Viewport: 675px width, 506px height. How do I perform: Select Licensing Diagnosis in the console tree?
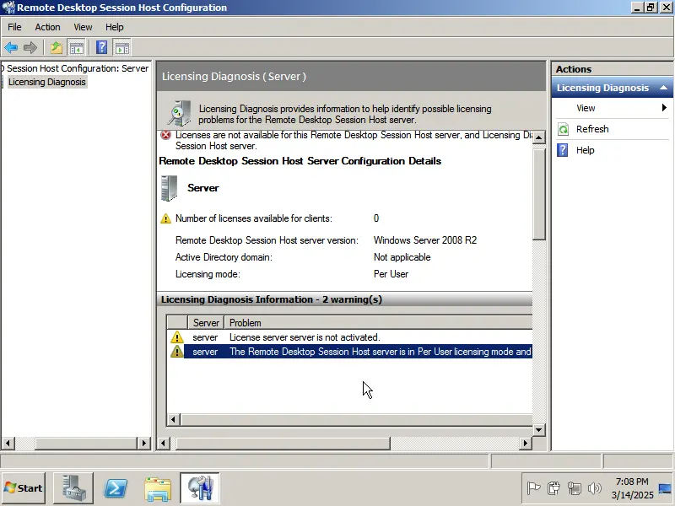point(46,82)
